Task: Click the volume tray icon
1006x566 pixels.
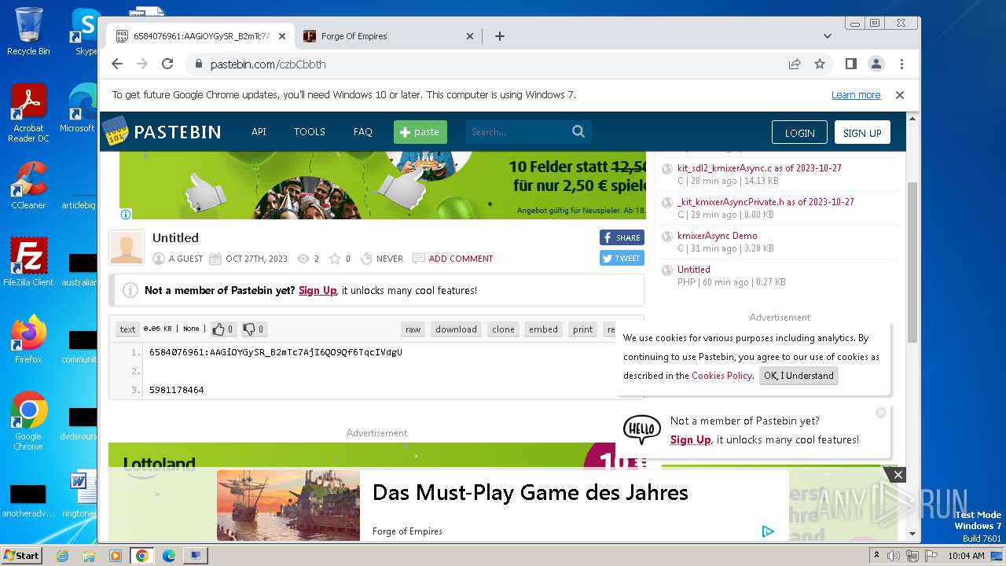Action: pyautogui.click(x=894, y=556)
